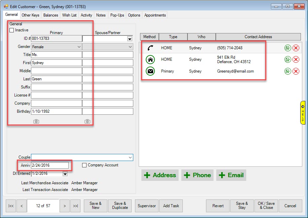This screenshot has height=218, width=308.
Task: Click the house icon for the HOME address
Action: tap(150, 60)
